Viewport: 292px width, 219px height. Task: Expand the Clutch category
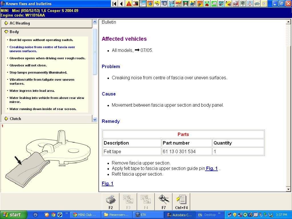[15, 119]
